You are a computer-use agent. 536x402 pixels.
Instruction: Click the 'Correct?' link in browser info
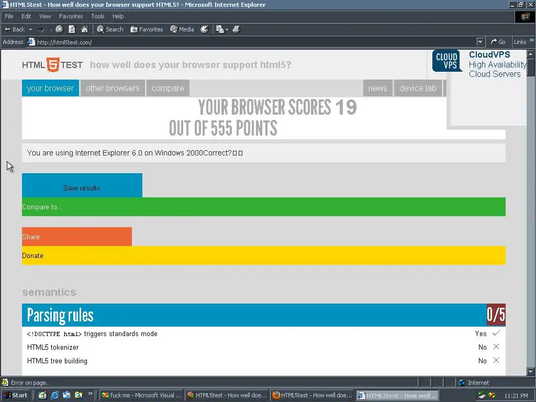point(217,153)
